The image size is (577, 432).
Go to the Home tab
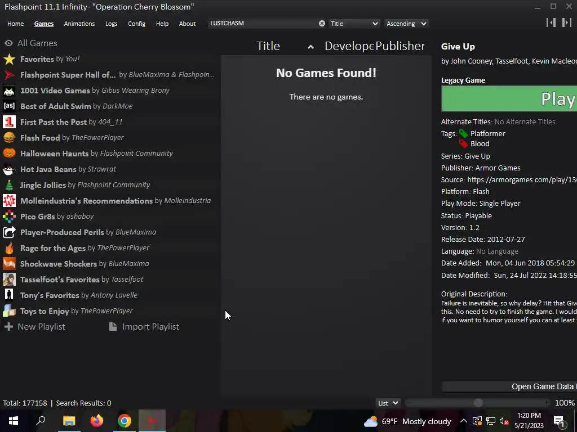[15, 24]
